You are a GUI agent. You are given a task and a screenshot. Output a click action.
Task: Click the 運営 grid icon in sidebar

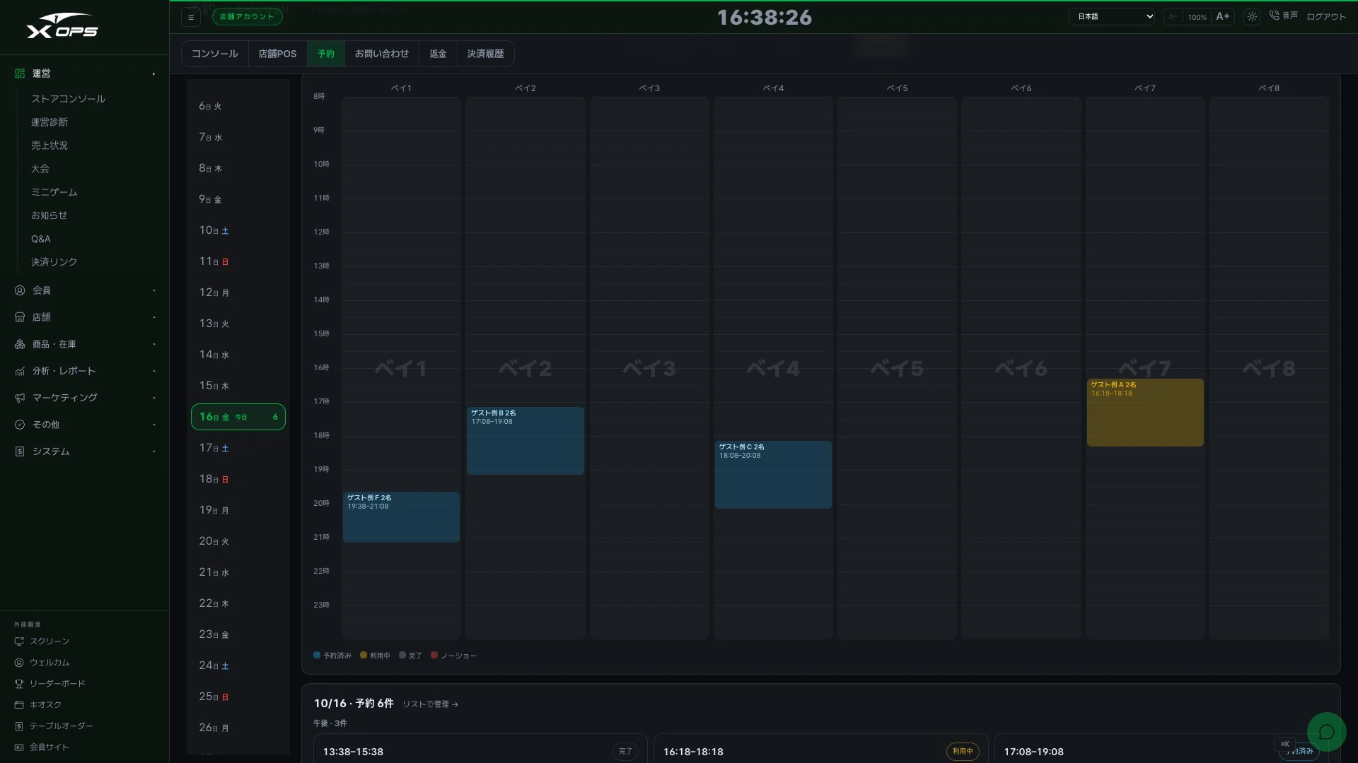20,73
